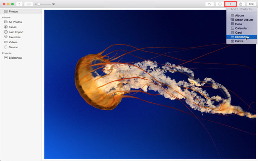Click the back arrow button
258x161 pixels.
[x=19, y=4]
